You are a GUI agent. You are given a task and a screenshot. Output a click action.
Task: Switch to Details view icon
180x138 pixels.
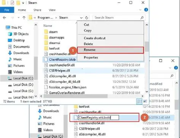[x=139, y=102]
